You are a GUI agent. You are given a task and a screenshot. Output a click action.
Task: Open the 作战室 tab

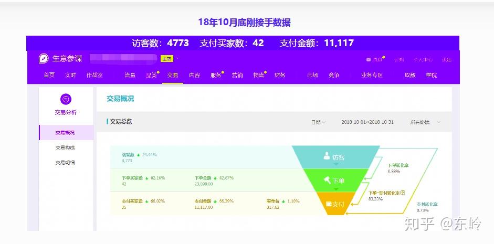tap(94, 75)
